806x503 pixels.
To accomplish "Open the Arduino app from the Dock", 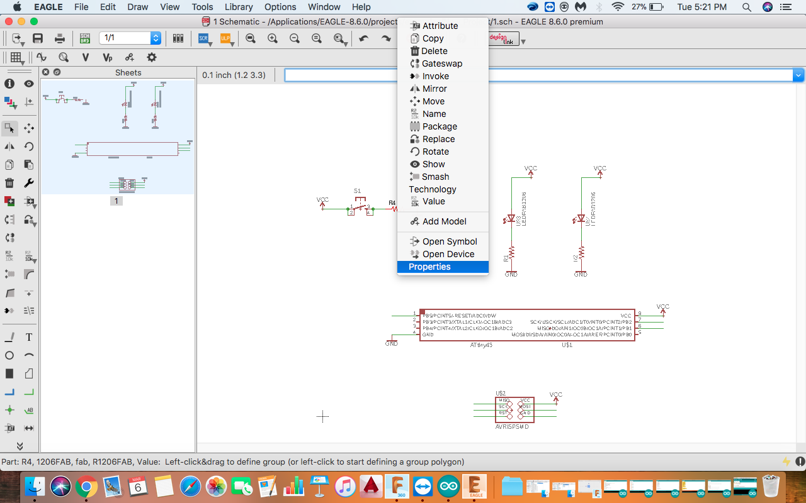I will pyautogui.click(x=449, y=486).
